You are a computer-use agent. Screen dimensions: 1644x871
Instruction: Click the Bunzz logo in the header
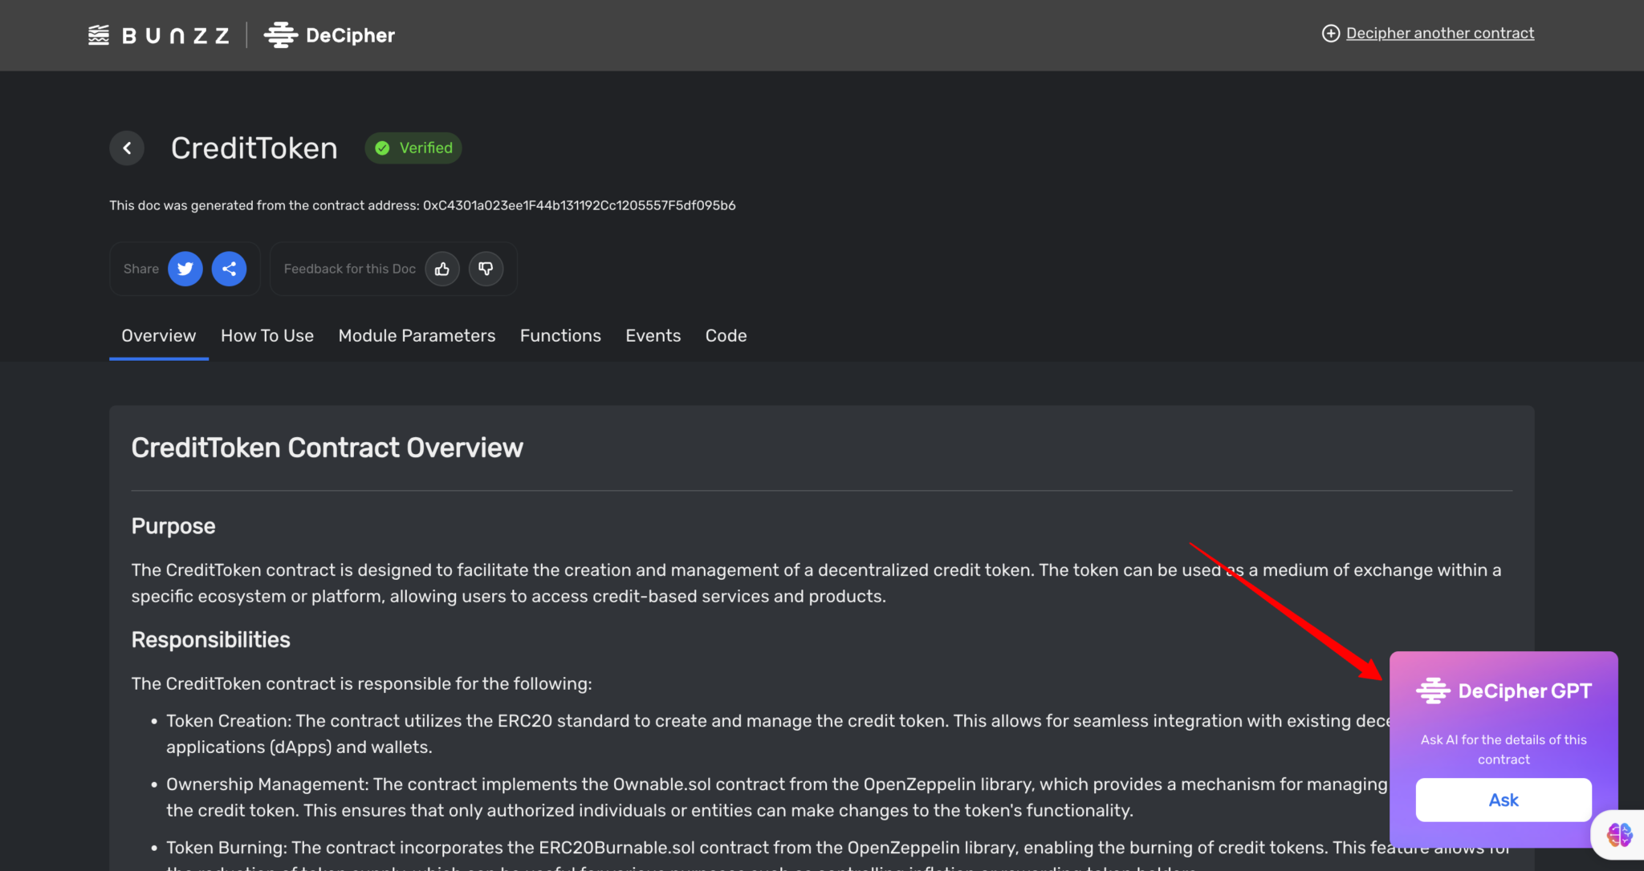(x=159, y=35)
